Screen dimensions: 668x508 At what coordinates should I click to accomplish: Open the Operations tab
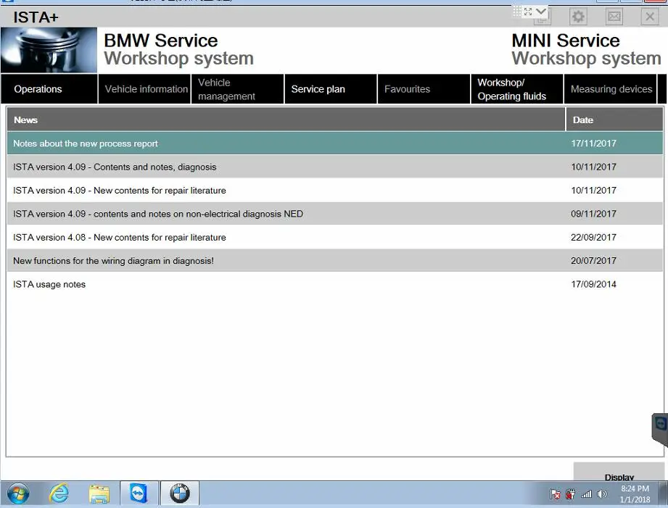49,89
